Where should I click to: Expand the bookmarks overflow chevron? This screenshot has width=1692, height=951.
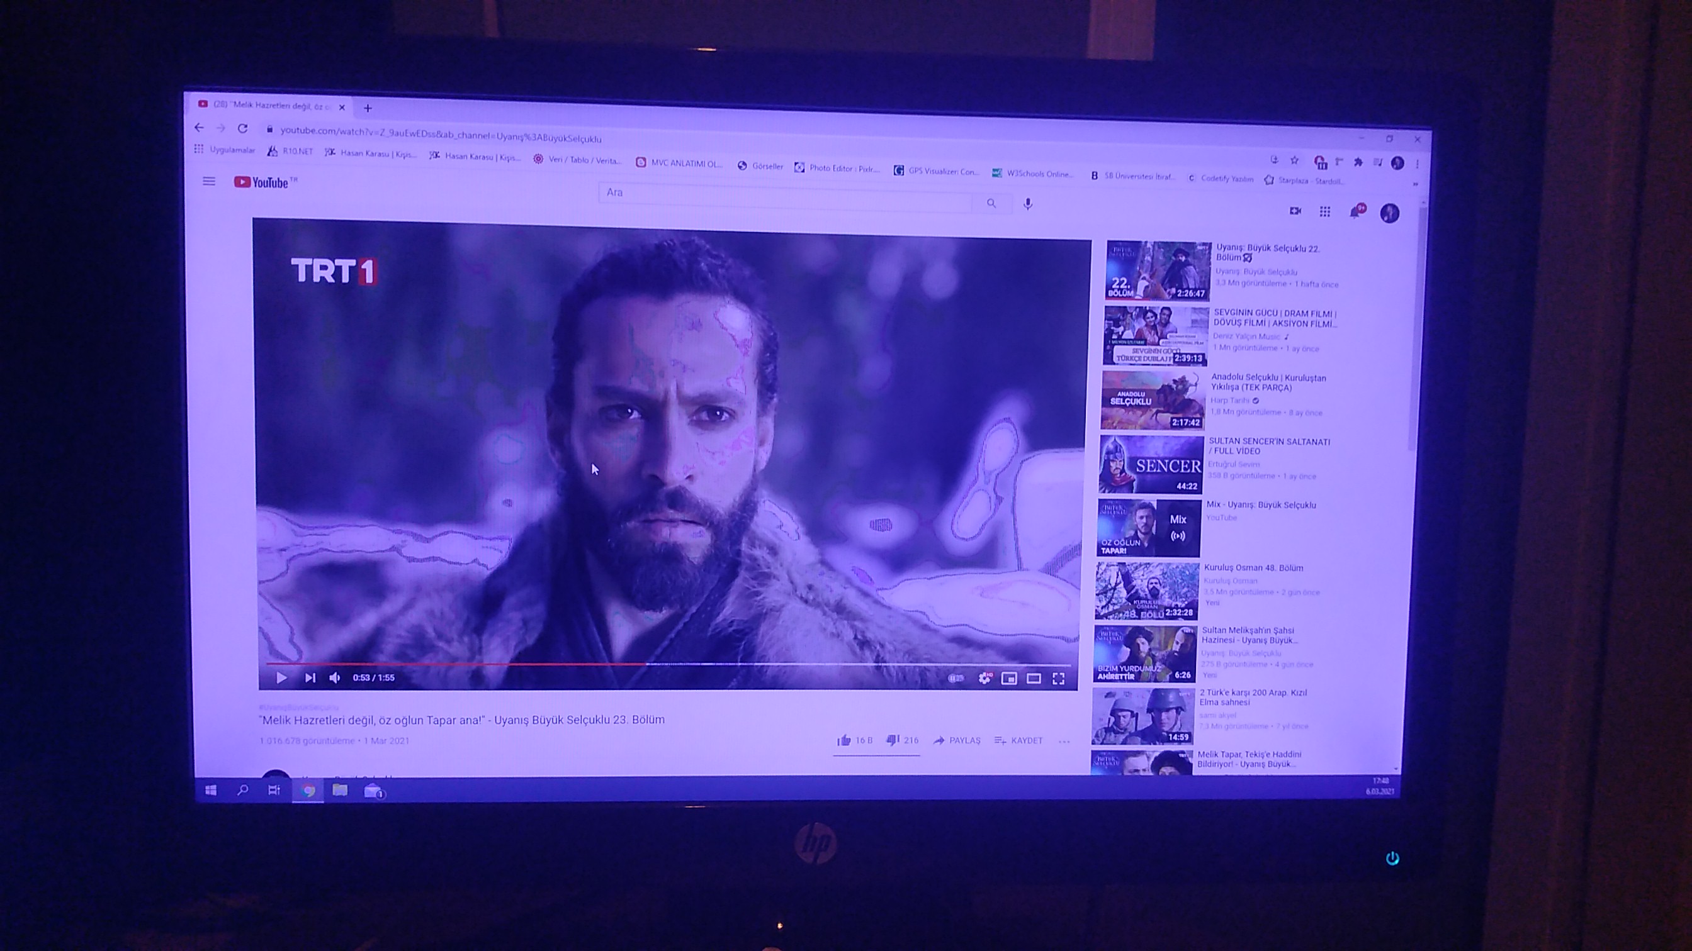coord(1415,184)
